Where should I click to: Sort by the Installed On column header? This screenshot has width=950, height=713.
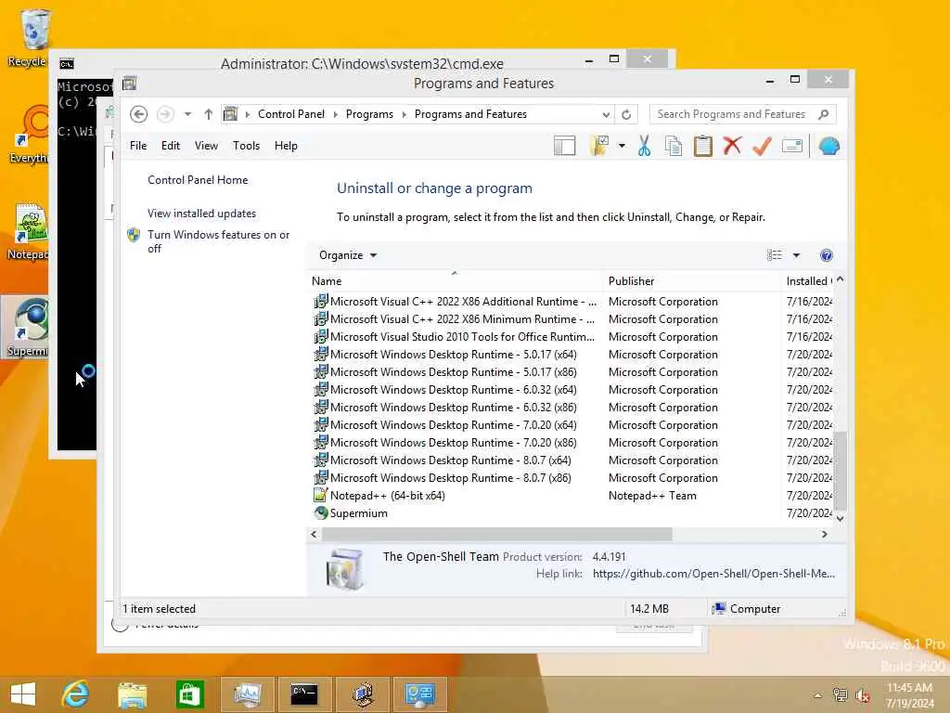(808, 281)
